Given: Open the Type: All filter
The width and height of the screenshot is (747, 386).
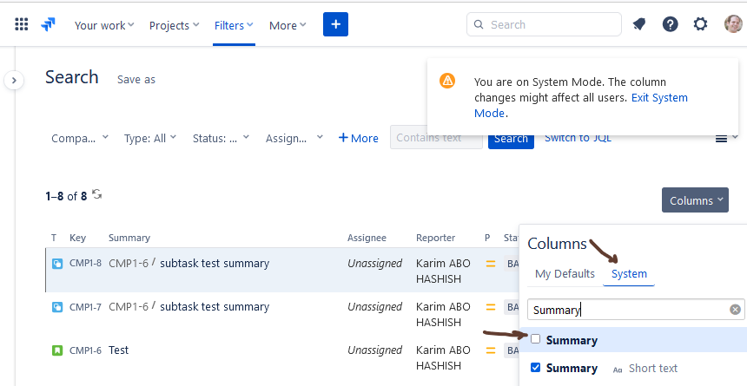Looking at the screenshot, I should pos(150,139).
